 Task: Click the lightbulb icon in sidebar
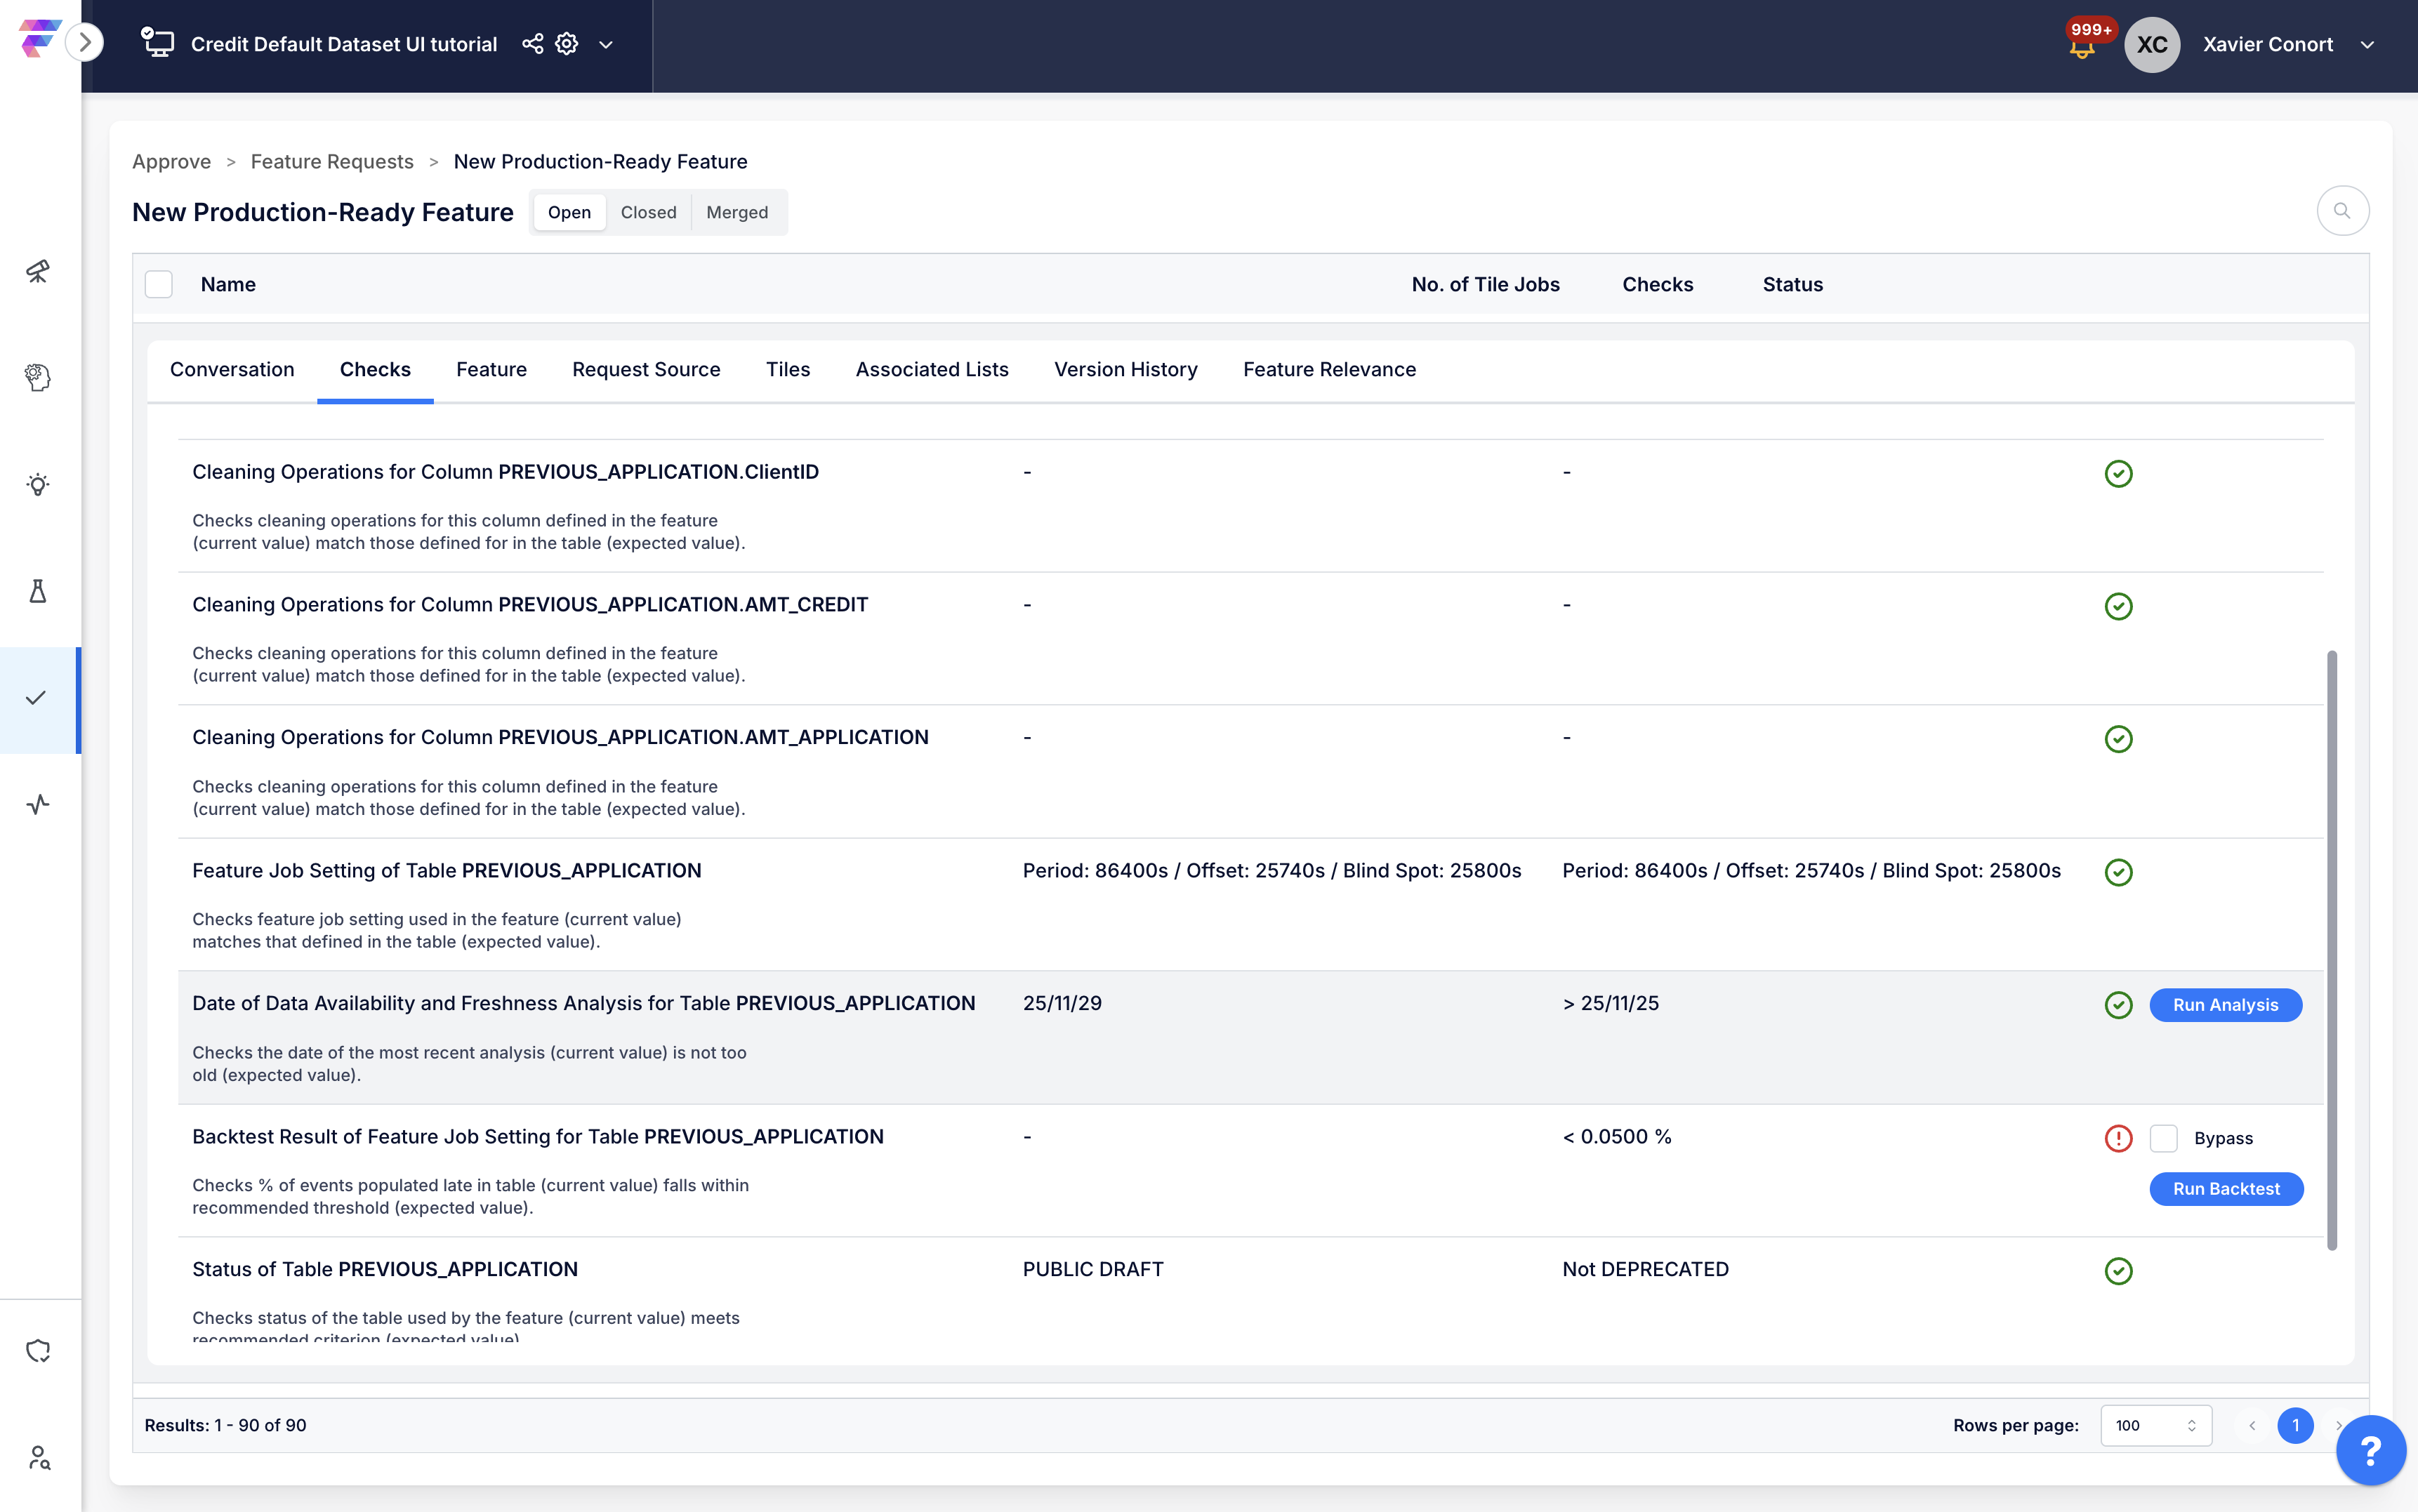(x=38, y=484)
